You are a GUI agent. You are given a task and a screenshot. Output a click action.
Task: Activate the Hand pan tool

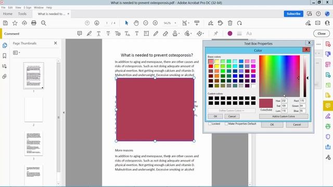click(136, 23)
